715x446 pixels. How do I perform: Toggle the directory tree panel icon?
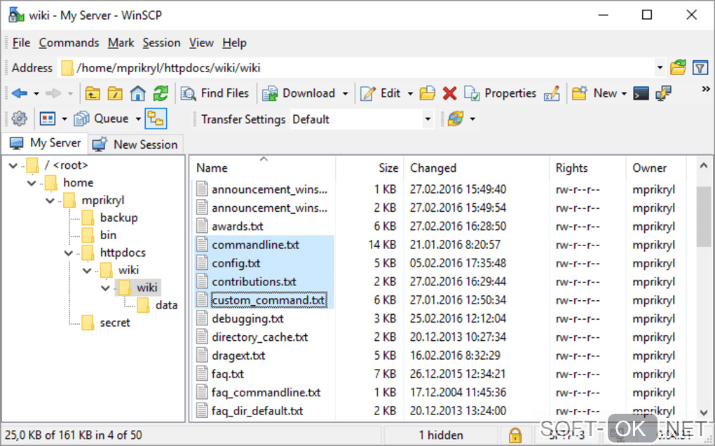pyautogui.click(x=156, y=119)
